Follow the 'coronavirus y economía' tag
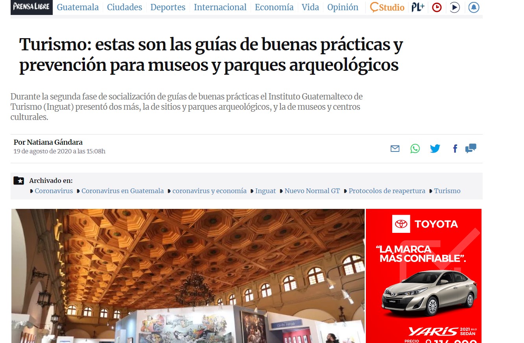This screenshot has width=524, height=343. pyautogui.click(x=210, y=191)
